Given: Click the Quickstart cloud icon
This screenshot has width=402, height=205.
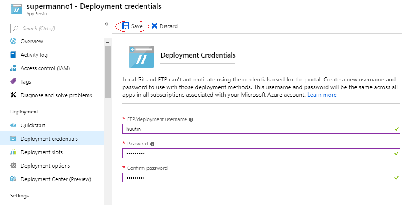Looking at the screenshot, I should point(13,125).
